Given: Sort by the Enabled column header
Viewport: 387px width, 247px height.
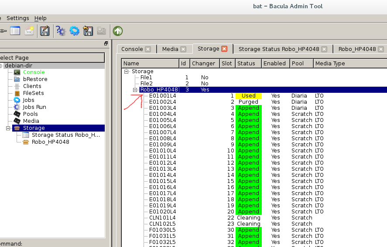Looking at the screenshot, I should (276, 63).
